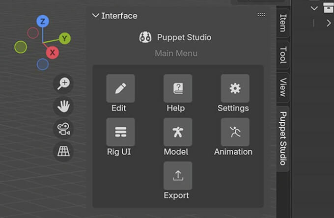This screenshot has height=218, width=334.
Task: Open the Model section
Action: point(177,132)
